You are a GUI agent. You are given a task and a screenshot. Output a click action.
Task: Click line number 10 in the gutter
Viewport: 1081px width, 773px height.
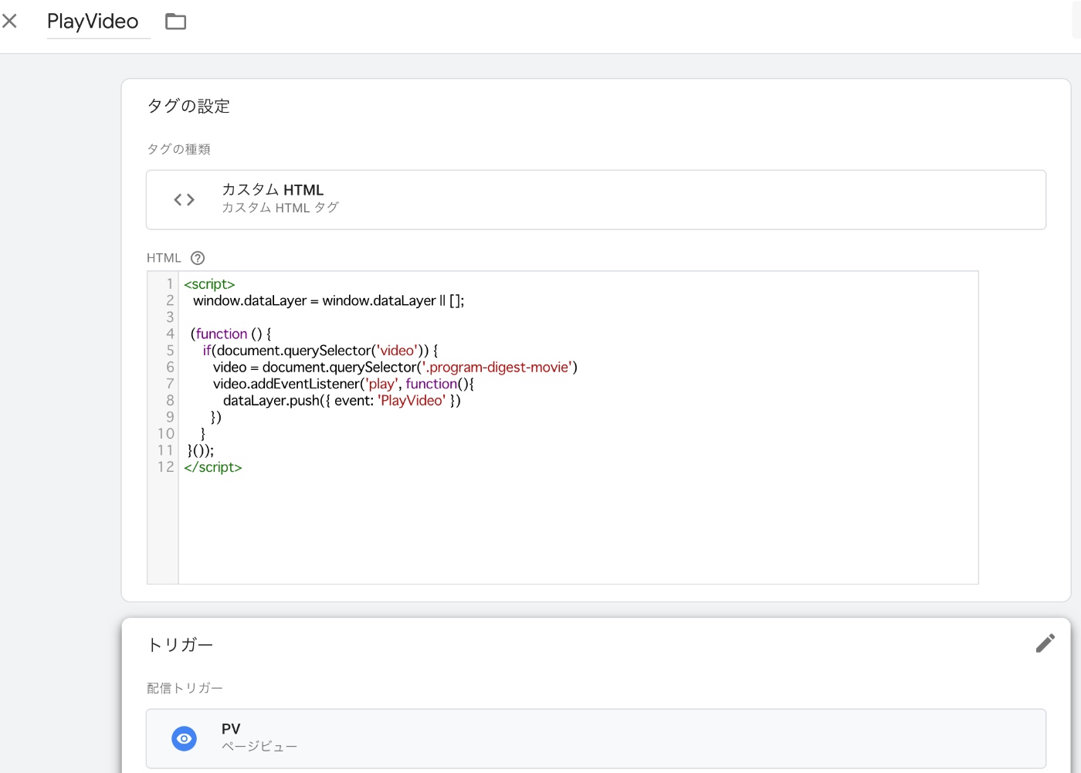[166, 434]
